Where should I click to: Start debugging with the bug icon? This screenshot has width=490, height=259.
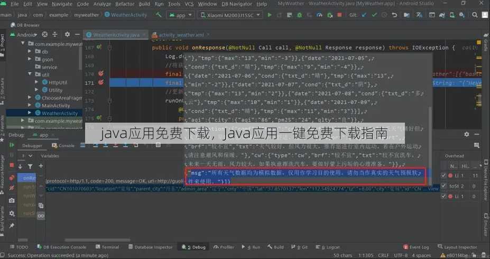299,15
